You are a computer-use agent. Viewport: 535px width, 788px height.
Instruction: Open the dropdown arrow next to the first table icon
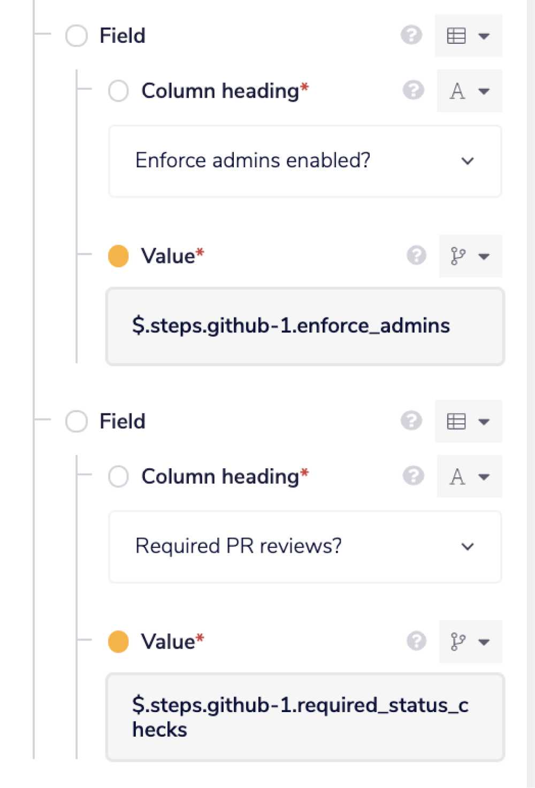coord(483,36)
